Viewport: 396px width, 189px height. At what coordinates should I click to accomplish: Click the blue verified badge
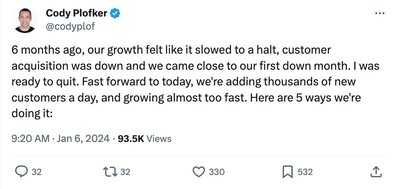point(115,14)
